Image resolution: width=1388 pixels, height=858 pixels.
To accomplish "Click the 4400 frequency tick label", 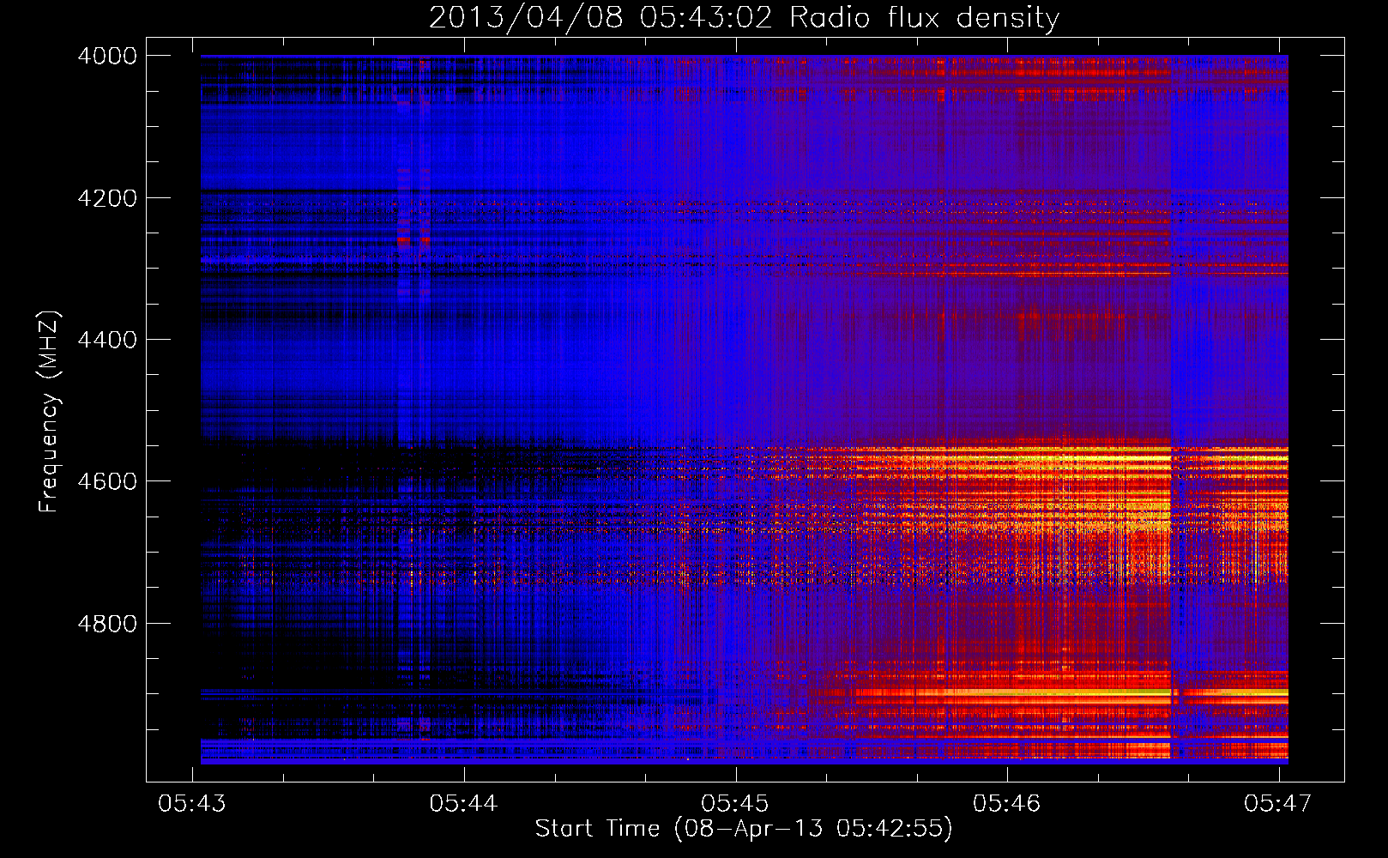I will pos(107,340).
